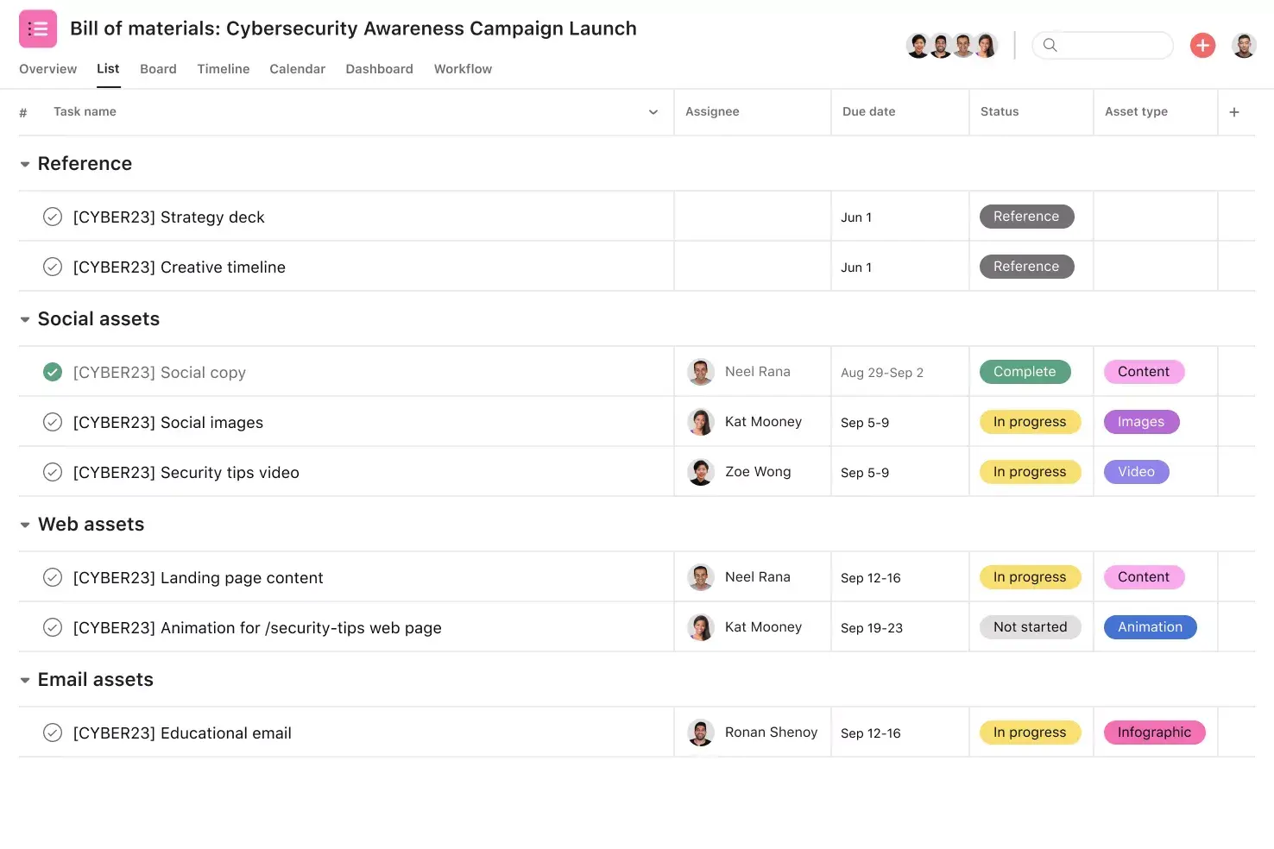The width and height of the screenshot is (1274, 849).
Task: Collapse the Reference section
Action: click(x=25, y=164)
